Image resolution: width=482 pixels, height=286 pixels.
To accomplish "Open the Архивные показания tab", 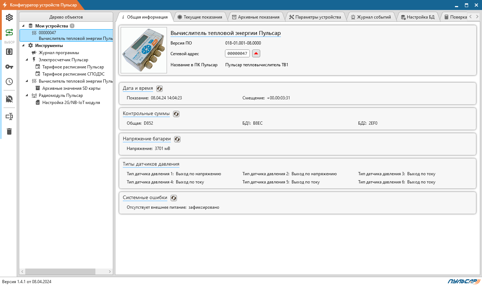I will click(x=256, y=17).
